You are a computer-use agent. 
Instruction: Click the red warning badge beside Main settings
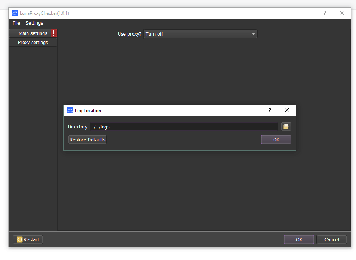pyautogui.click(x=54, y=33)
